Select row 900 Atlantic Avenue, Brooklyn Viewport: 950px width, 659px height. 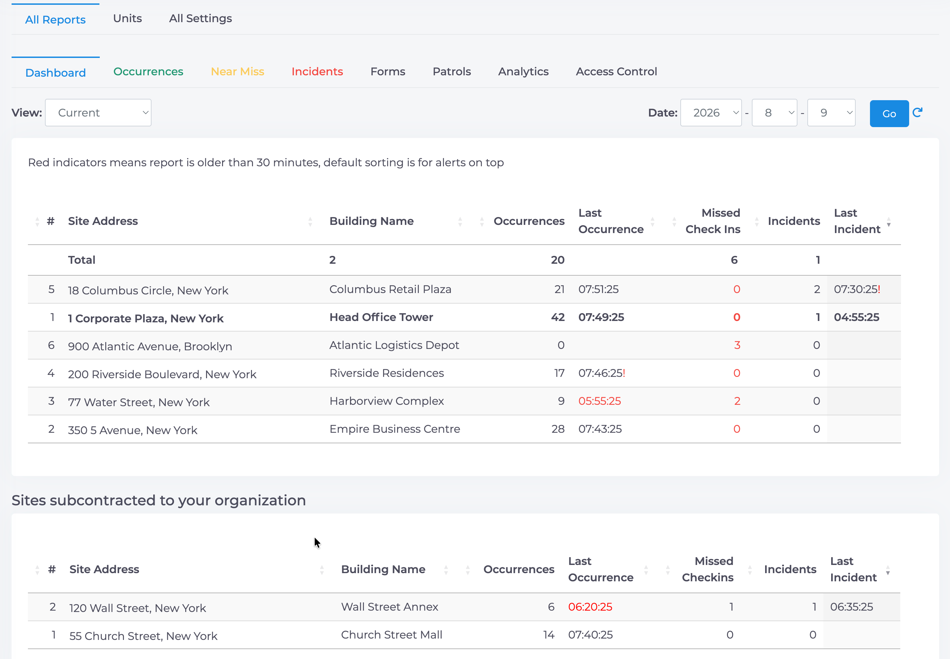[x=464, y=345]
